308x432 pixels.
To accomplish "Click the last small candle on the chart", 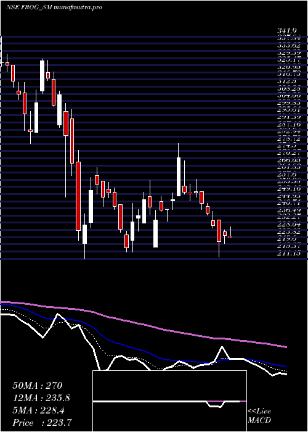I will tap(230, 236).
